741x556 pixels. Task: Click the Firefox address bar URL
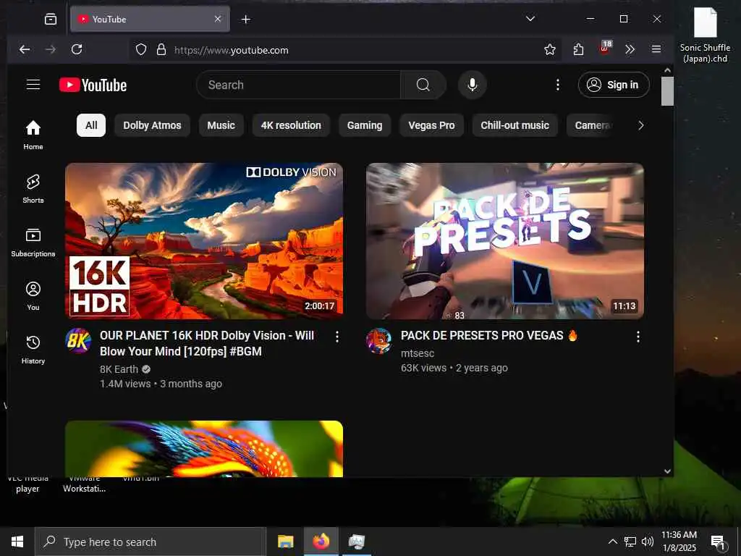pos(231,50)
